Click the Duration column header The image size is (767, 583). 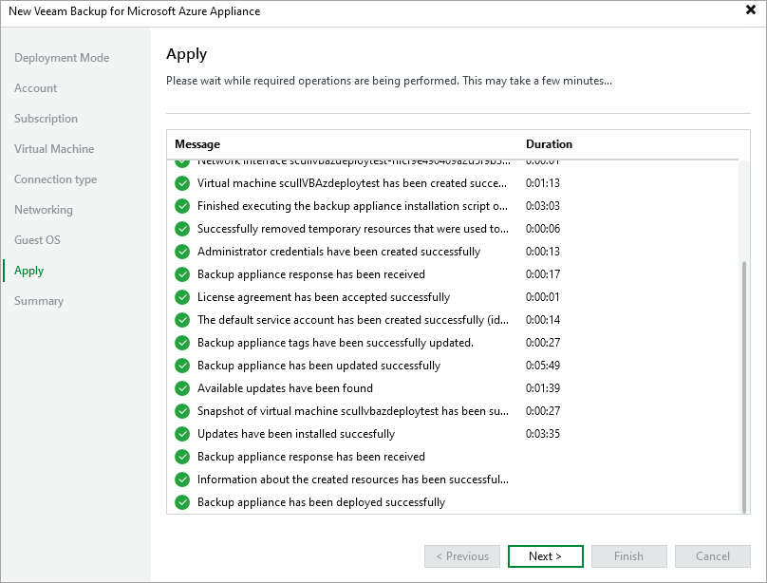pos(549,144)
